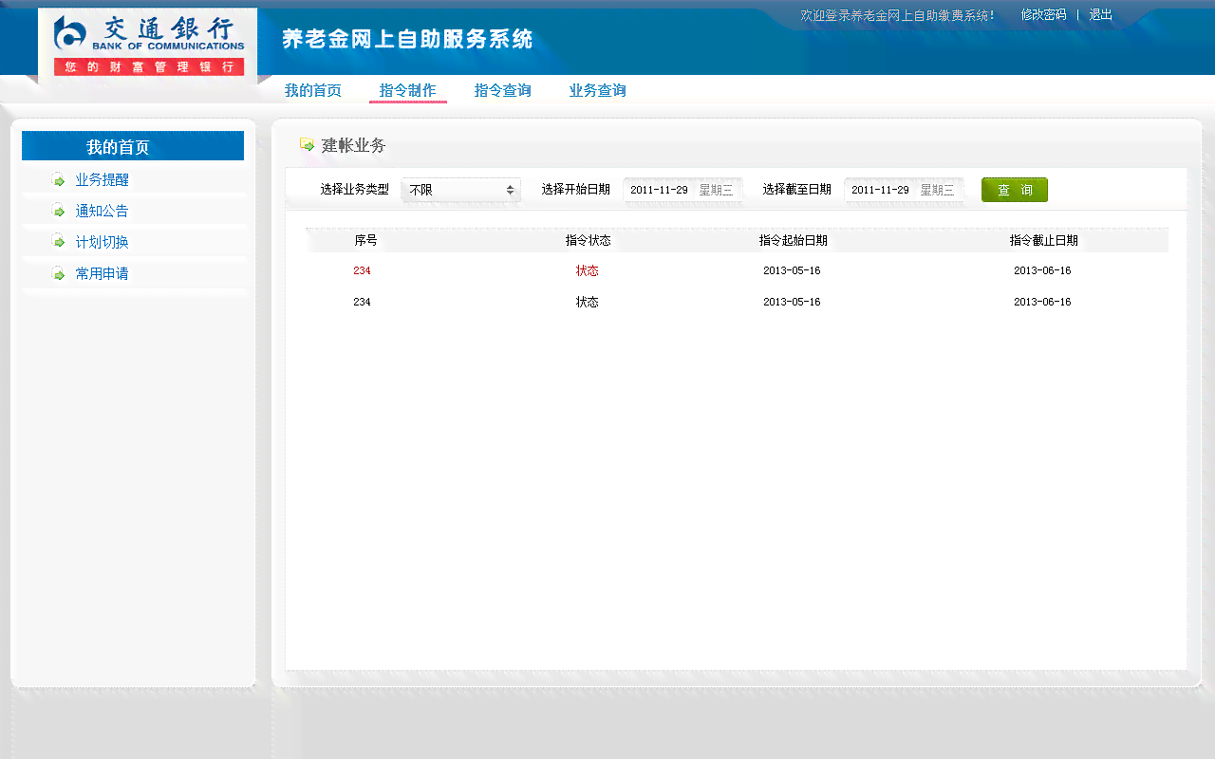Click the black 状态 cell in second row
Screen dimensions: 1215x759
(587, 302)
